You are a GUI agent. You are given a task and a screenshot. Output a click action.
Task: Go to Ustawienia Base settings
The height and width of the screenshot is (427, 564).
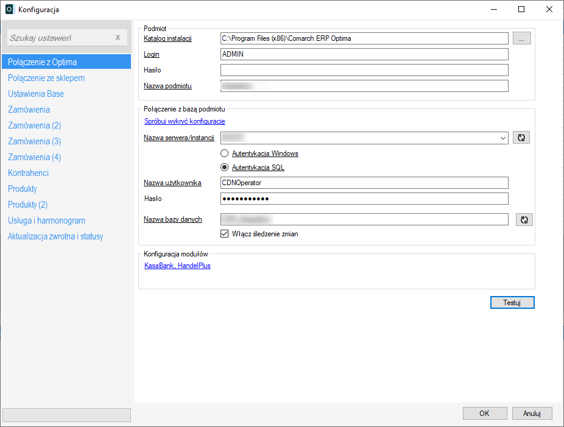coord(36,94)
